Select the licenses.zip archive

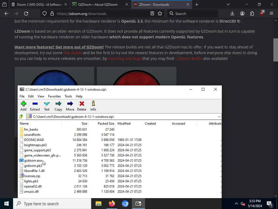32,176
